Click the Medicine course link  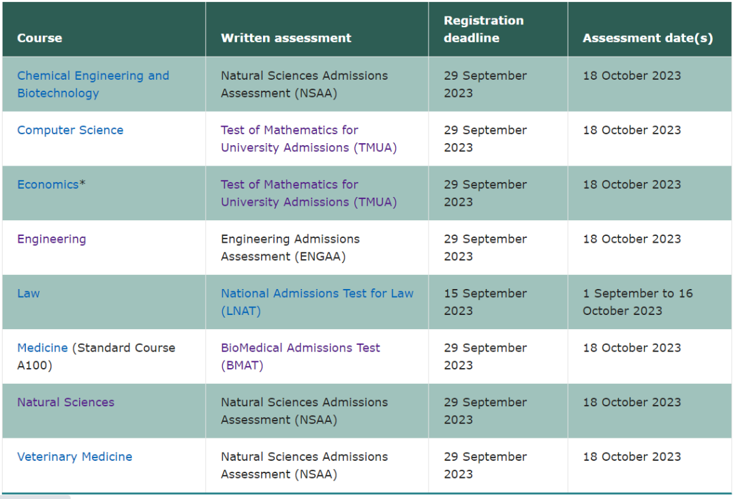pos(42,348)
